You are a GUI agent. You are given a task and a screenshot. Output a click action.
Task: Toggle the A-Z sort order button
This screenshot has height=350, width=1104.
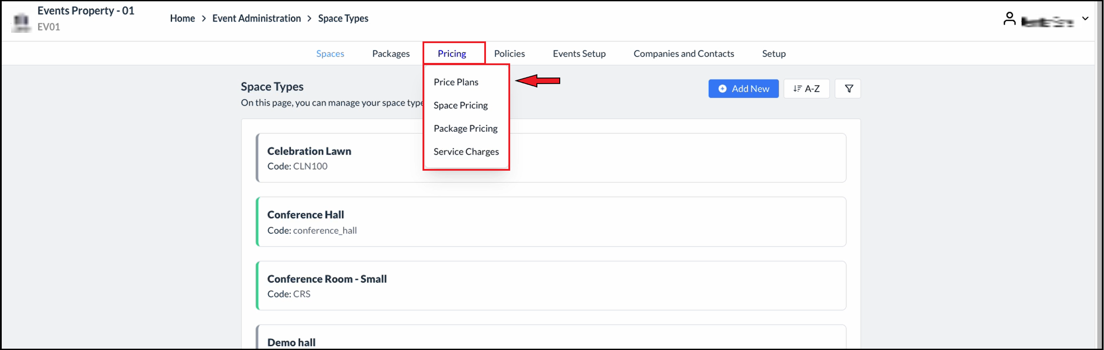(806, 89)
